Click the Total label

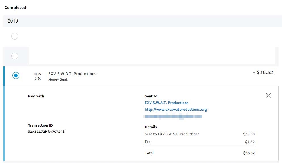(149, 153)
